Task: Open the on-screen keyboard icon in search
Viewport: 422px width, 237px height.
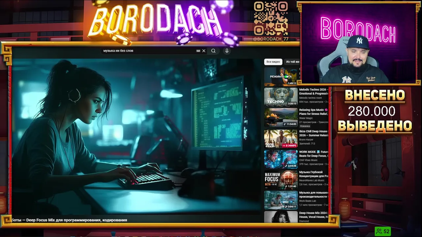Action: click(x=198, y=51)
